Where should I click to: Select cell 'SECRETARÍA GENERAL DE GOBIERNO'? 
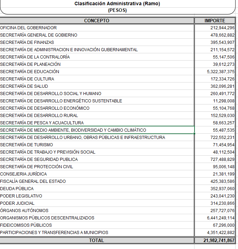point(97,35)
